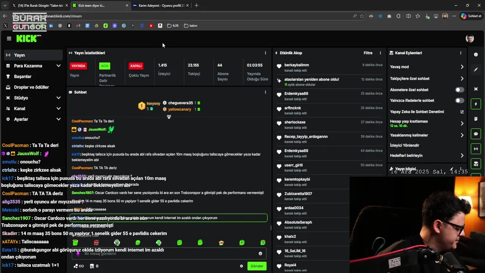Open Hedefleri belirleyin chevron
This screenshot has height=273, width=485.
click(x=462, y=155)
